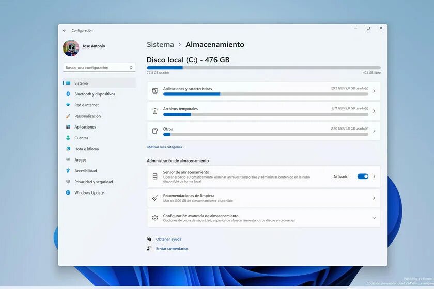This screenshot has width=434, height=289.
Task: Click the Otros usage bar
Action: (x=266, y=134)
